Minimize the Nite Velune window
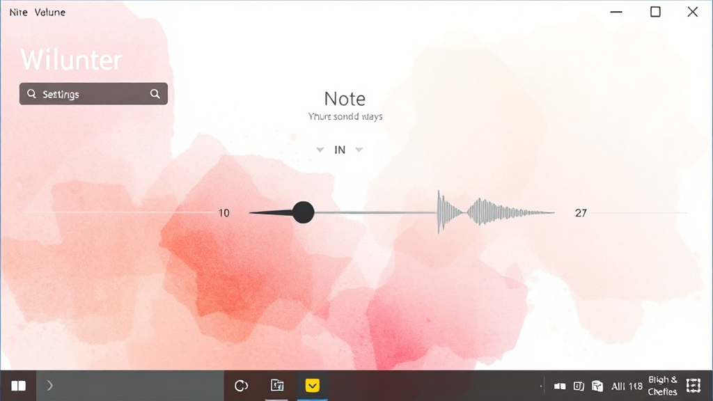Viewport: 713px width, 401px height. click(616, 12)
